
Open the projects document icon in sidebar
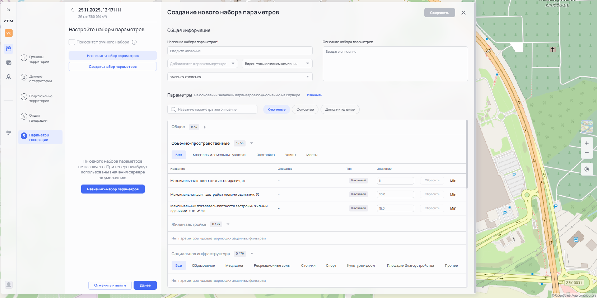tap(9, 49)
